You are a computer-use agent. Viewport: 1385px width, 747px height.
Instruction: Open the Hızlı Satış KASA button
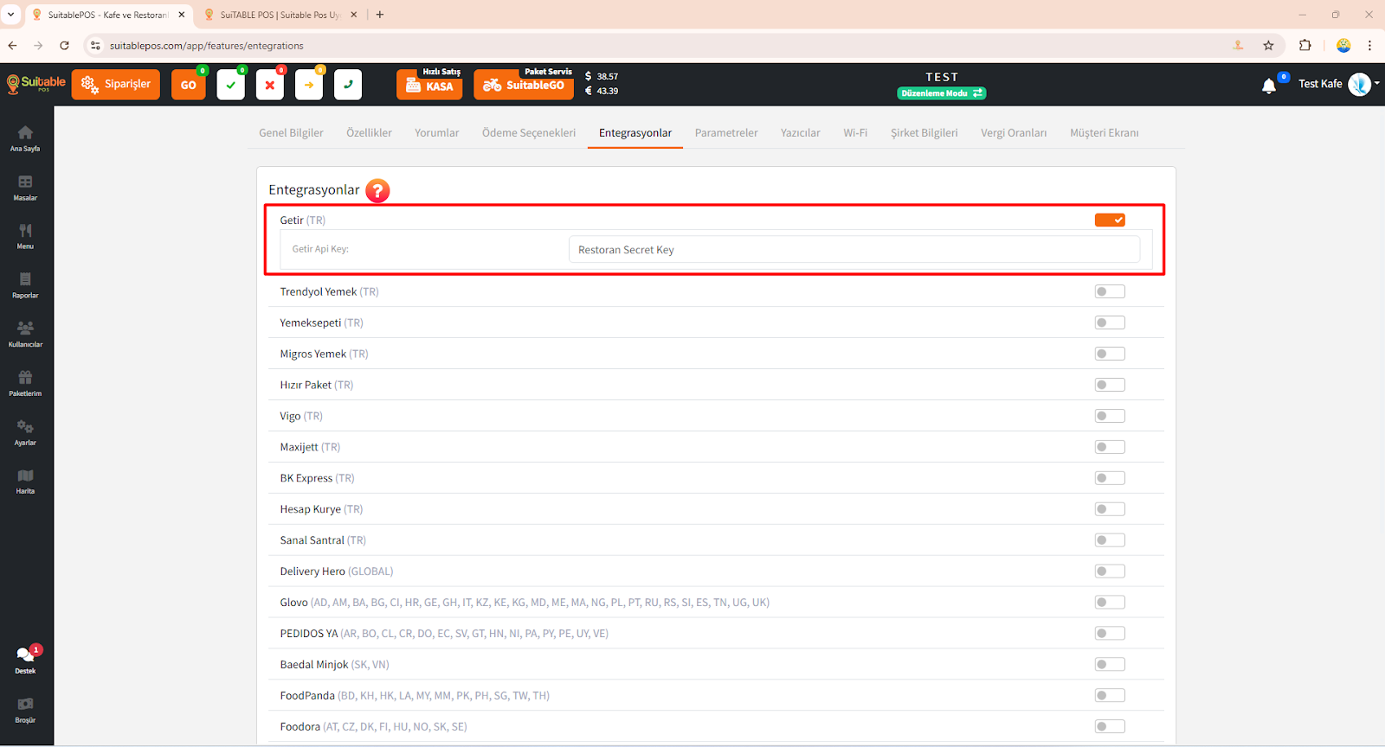(429, 85)
